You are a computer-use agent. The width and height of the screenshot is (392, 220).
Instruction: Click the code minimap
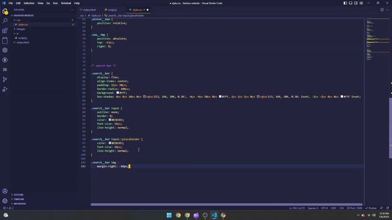click(x=377, y=40)
